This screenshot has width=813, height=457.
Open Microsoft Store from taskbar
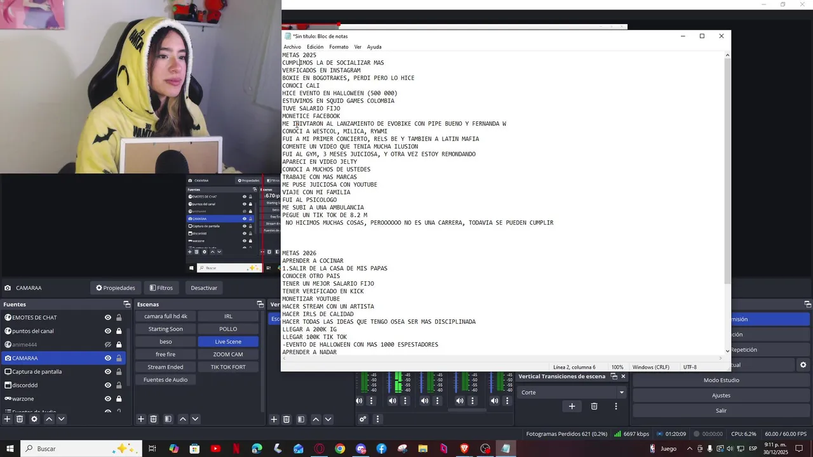click(194, 449)
